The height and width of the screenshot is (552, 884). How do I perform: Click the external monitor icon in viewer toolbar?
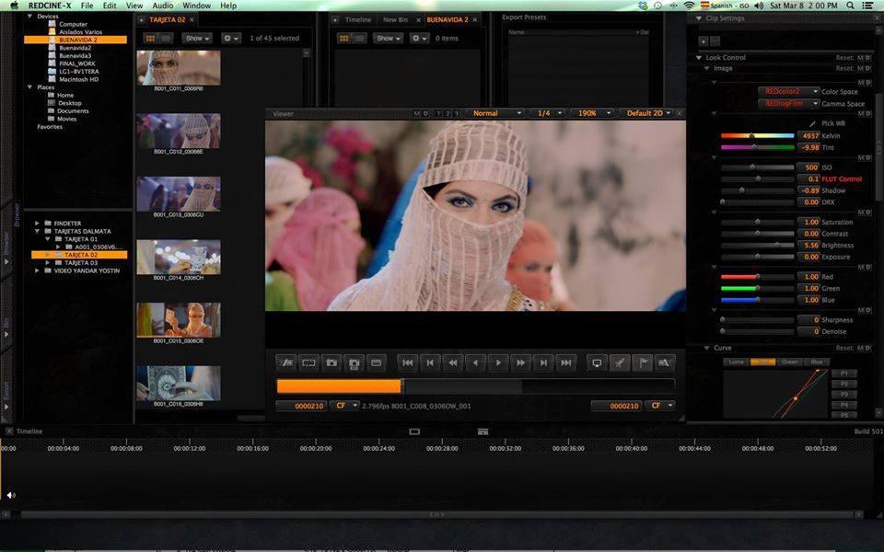[x=597, y=362]
